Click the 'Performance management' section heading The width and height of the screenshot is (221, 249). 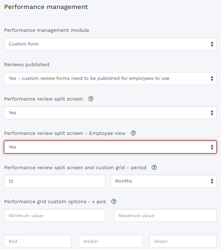[x=46, y=7]
